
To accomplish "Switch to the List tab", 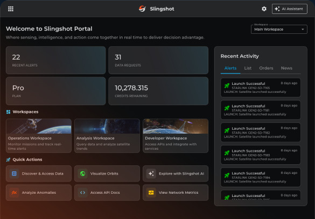I will click(x=248, y=68).
